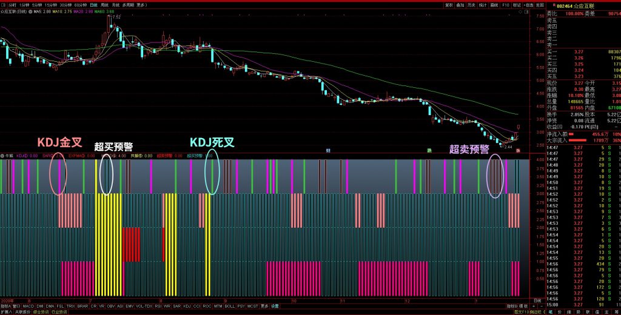Toggle 复权 price adjustment
Screen dimensions: 621x315
(449, 4)
